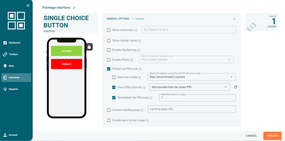Click the Retention period input field
Image resolution: width=285 pixels, height=141 pixels.
click(x=197, y=98)
